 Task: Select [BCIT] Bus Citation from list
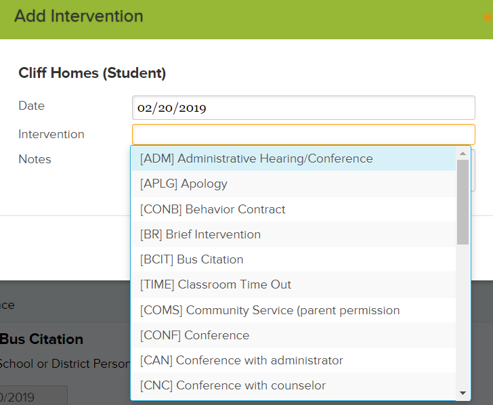click(x=293, y=259)
